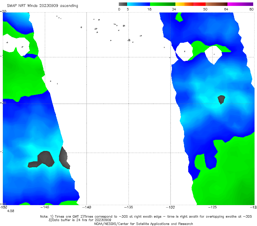This screenshot has height=226, width=257.
Task: Select the yellow-orange segment of the color bar
Action: point(184,4)
